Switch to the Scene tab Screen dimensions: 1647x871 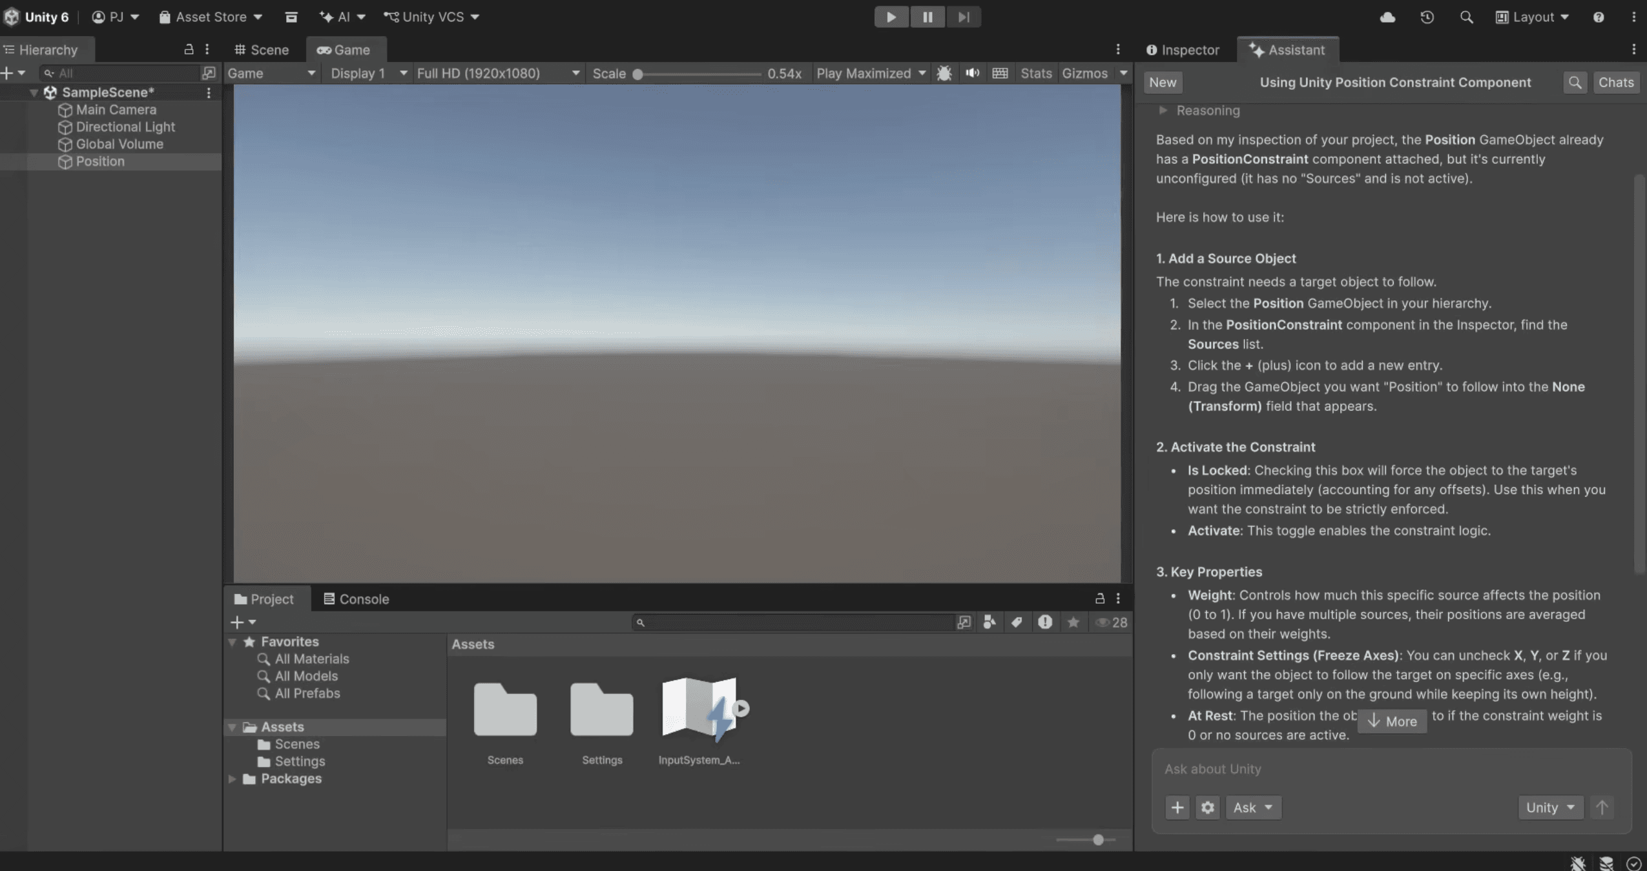(x=261, y=50)
